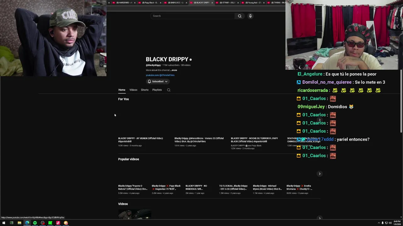This screenshot has height=226, width=403.
Task: Switch to the Shorts channel tab
Action: click(145, 90)
